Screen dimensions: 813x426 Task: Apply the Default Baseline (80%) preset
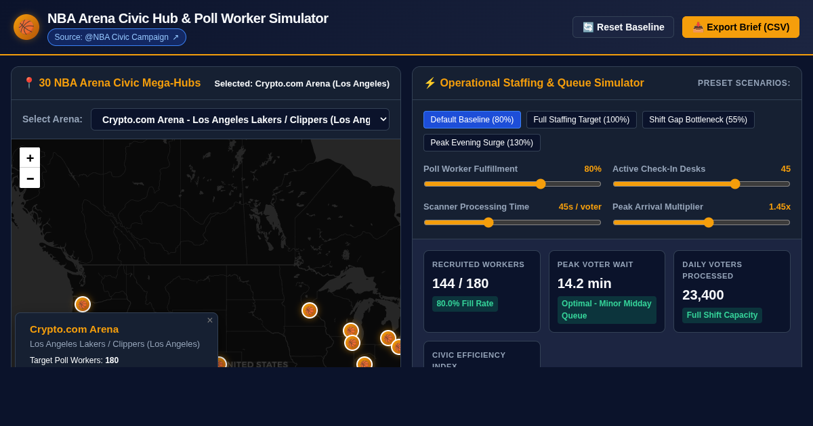click(x=472, y=120)
